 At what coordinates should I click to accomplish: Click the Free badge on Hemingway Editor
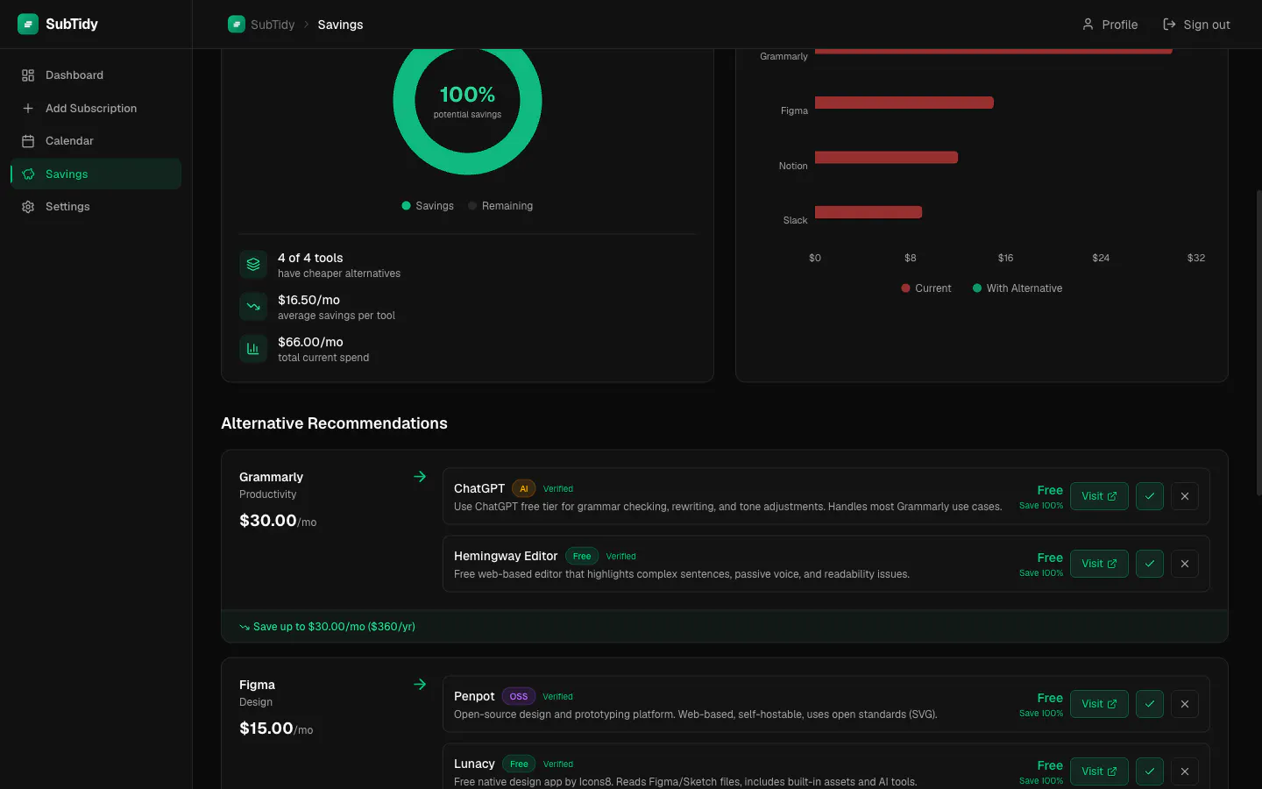coord(582,557)
